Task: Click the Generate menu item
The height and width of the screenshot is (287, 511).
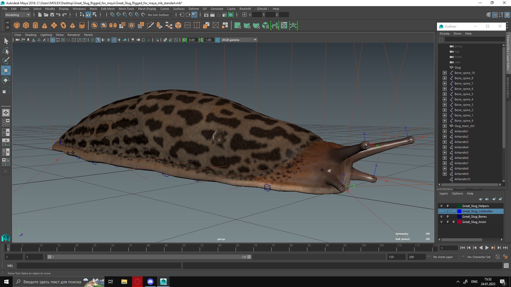Action: tap(217, 9)
